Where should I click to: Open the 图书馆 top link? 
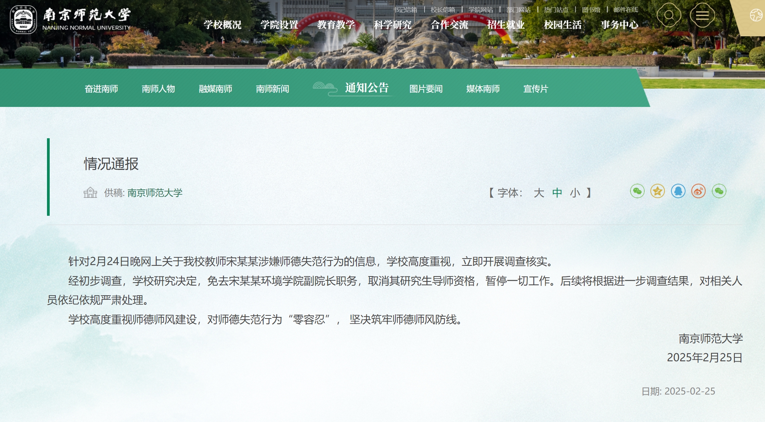591,10
